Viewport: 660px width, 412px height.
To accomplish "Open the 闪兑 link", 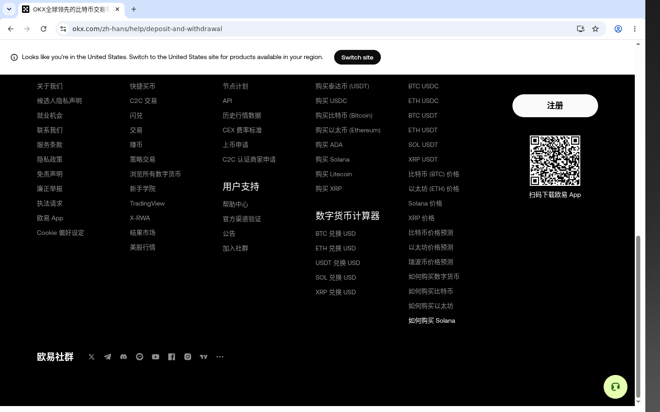I will pos(136,115).
